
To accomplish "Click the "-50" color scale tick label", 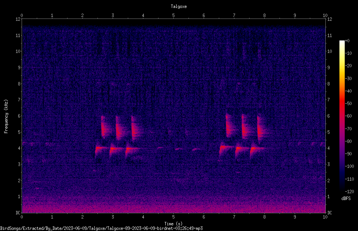I will click(348, 104).
